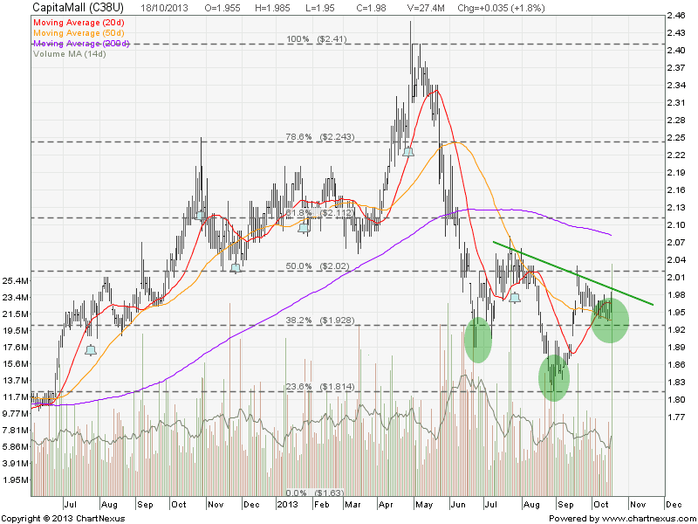
Task: Click the '61.8% ($2.112)' Fibonacci label
Action: pos(320,213)
